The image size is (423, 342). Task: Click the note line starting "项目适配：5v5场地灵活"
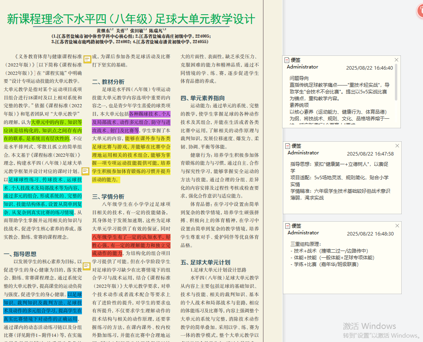tap(340, 178)
